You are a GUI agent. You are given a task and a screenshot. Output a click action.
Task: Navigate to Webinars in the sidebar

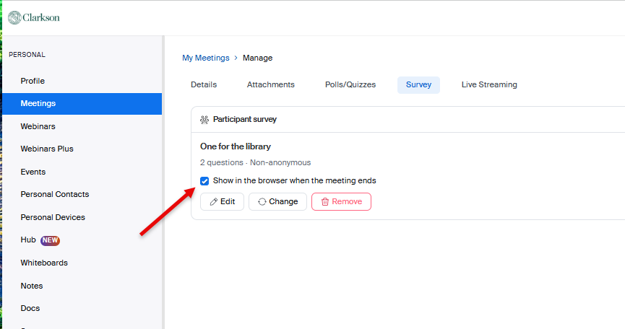[x=38, y=126]
